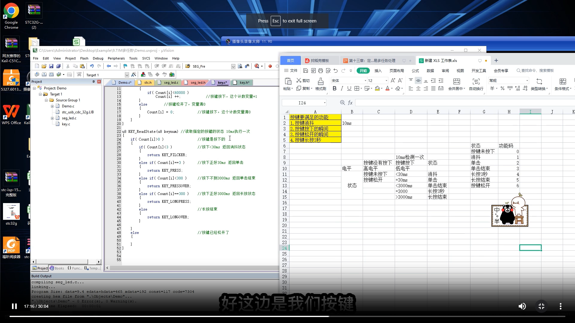Exit full screen using the video control
The width and height of the screenshot is (575, 323).
coord(541,306)
